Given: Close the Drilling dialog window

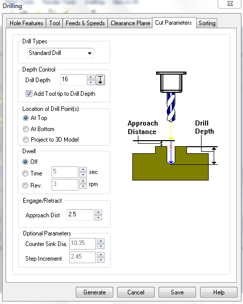Looking at the screenshot, I should 230,4.
